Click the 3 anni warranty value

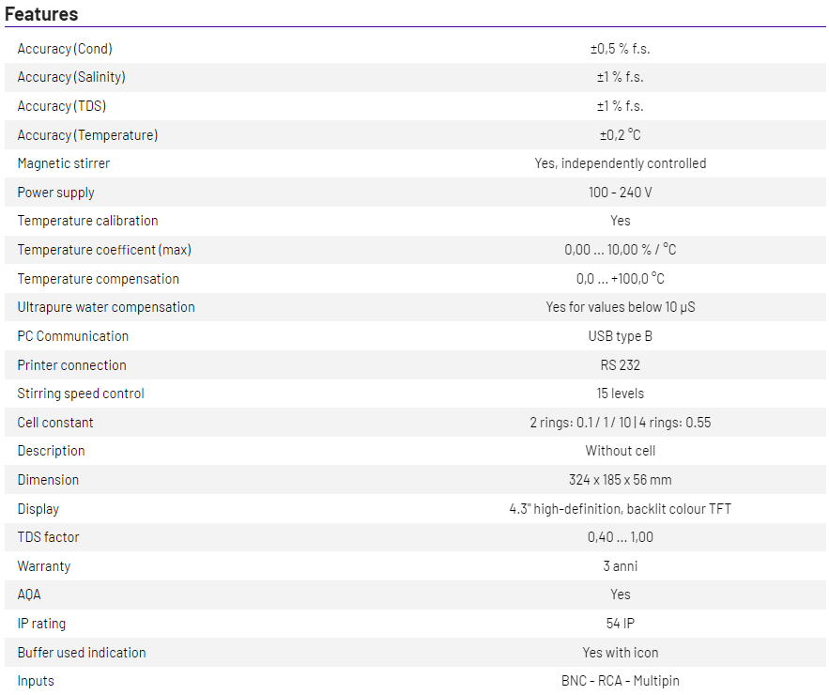click(620, 566)
